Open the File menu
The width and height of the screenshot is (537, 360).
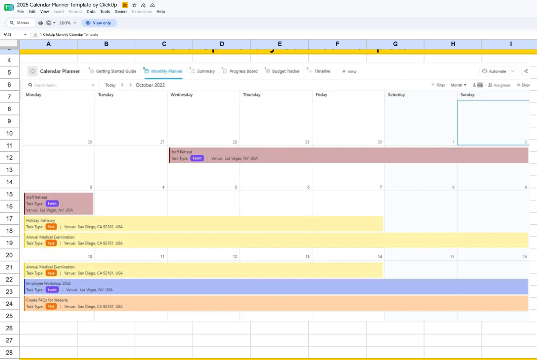pos(20,12)
